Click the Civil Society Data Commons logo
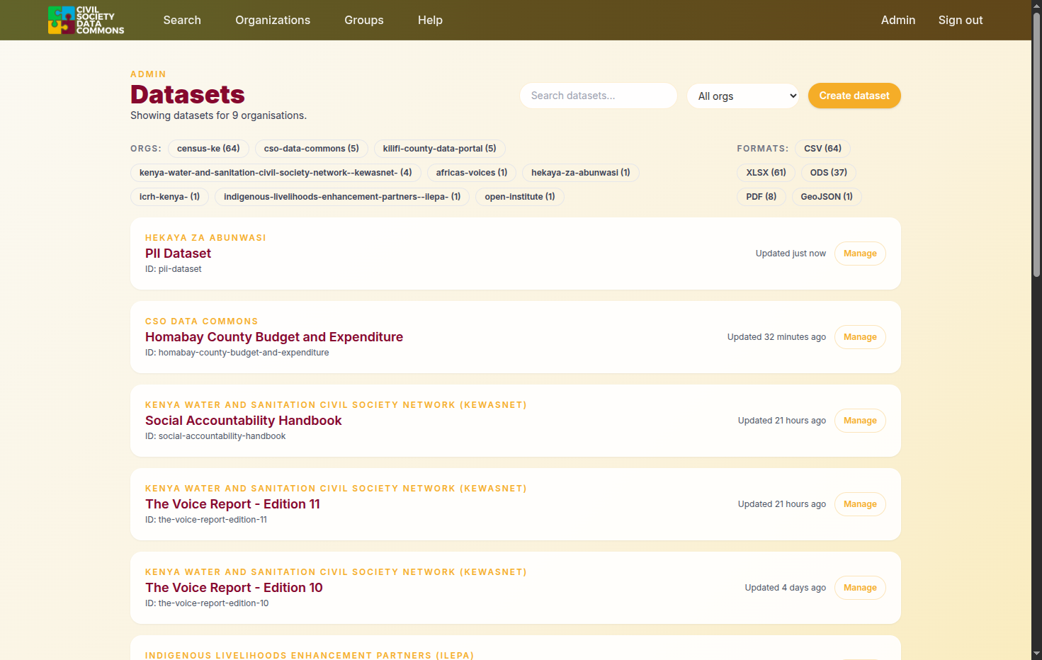The image size is (1042, 660). [x=86, y=20]
